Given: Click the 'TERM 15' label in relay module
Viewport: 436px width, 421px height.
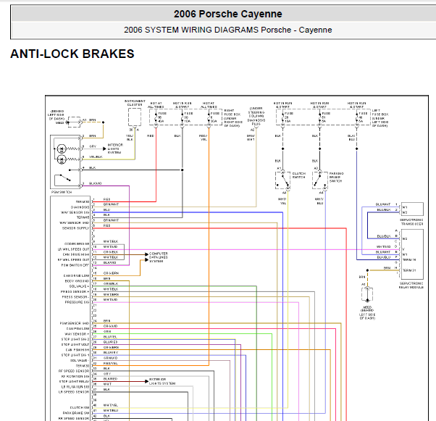Looking at the screenshot, I should [409, 259].
